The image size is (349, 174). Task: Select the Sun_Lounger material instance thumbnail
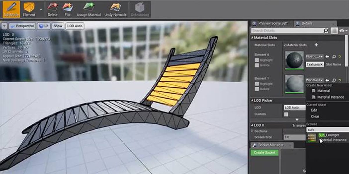(x=311, y=138)
